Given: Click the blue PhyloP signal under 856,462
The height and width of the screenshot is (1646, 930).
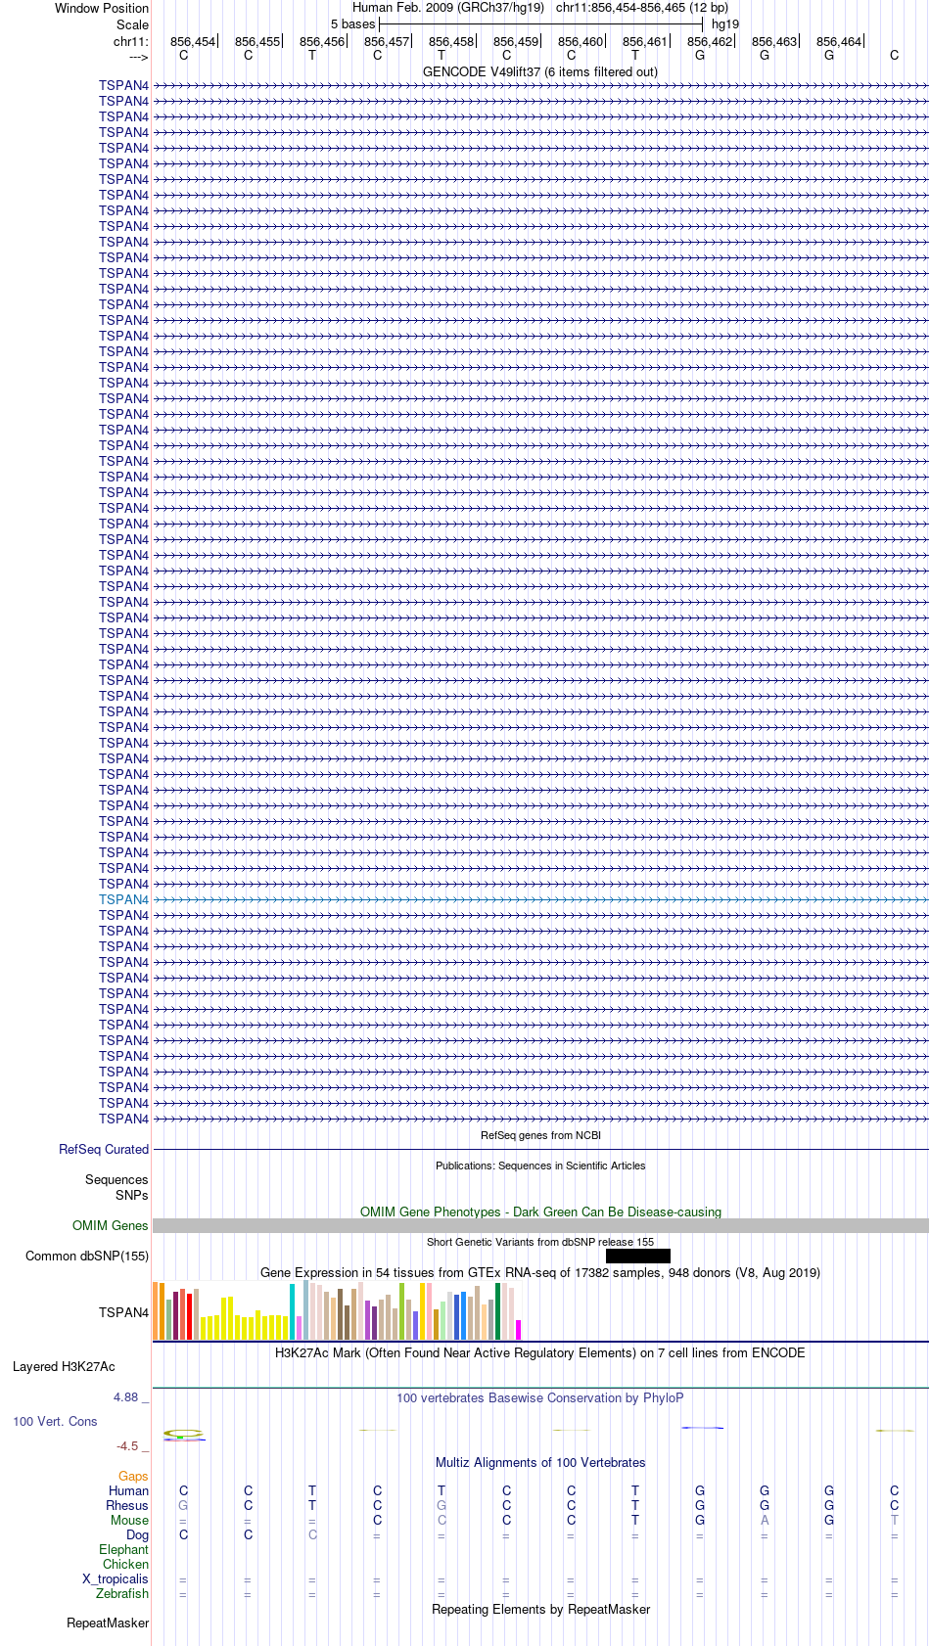Looking at the screenshot, I should click(x=702, y=1429).
